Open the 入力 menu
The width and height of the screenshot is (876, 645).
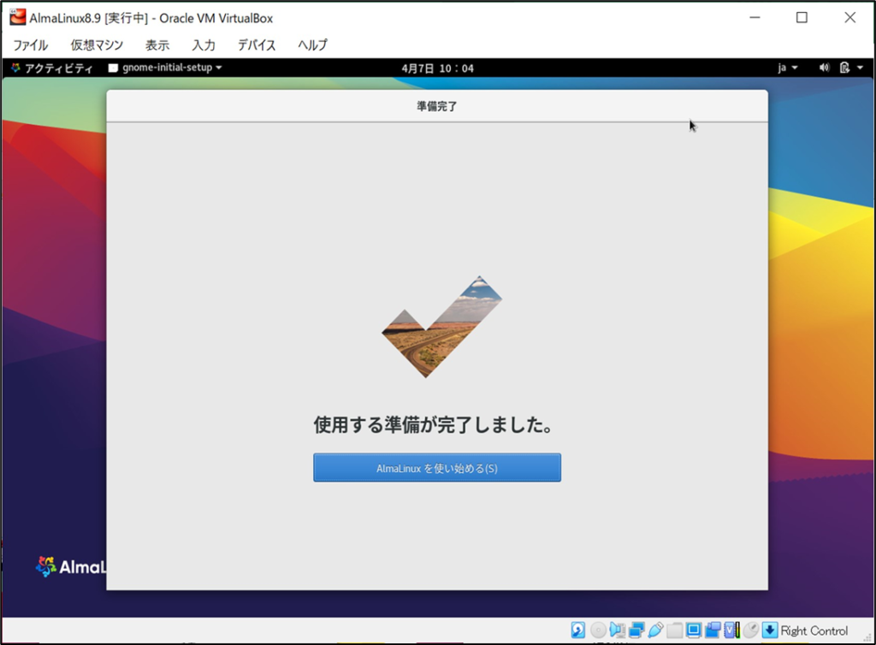[x=204, y=44]
